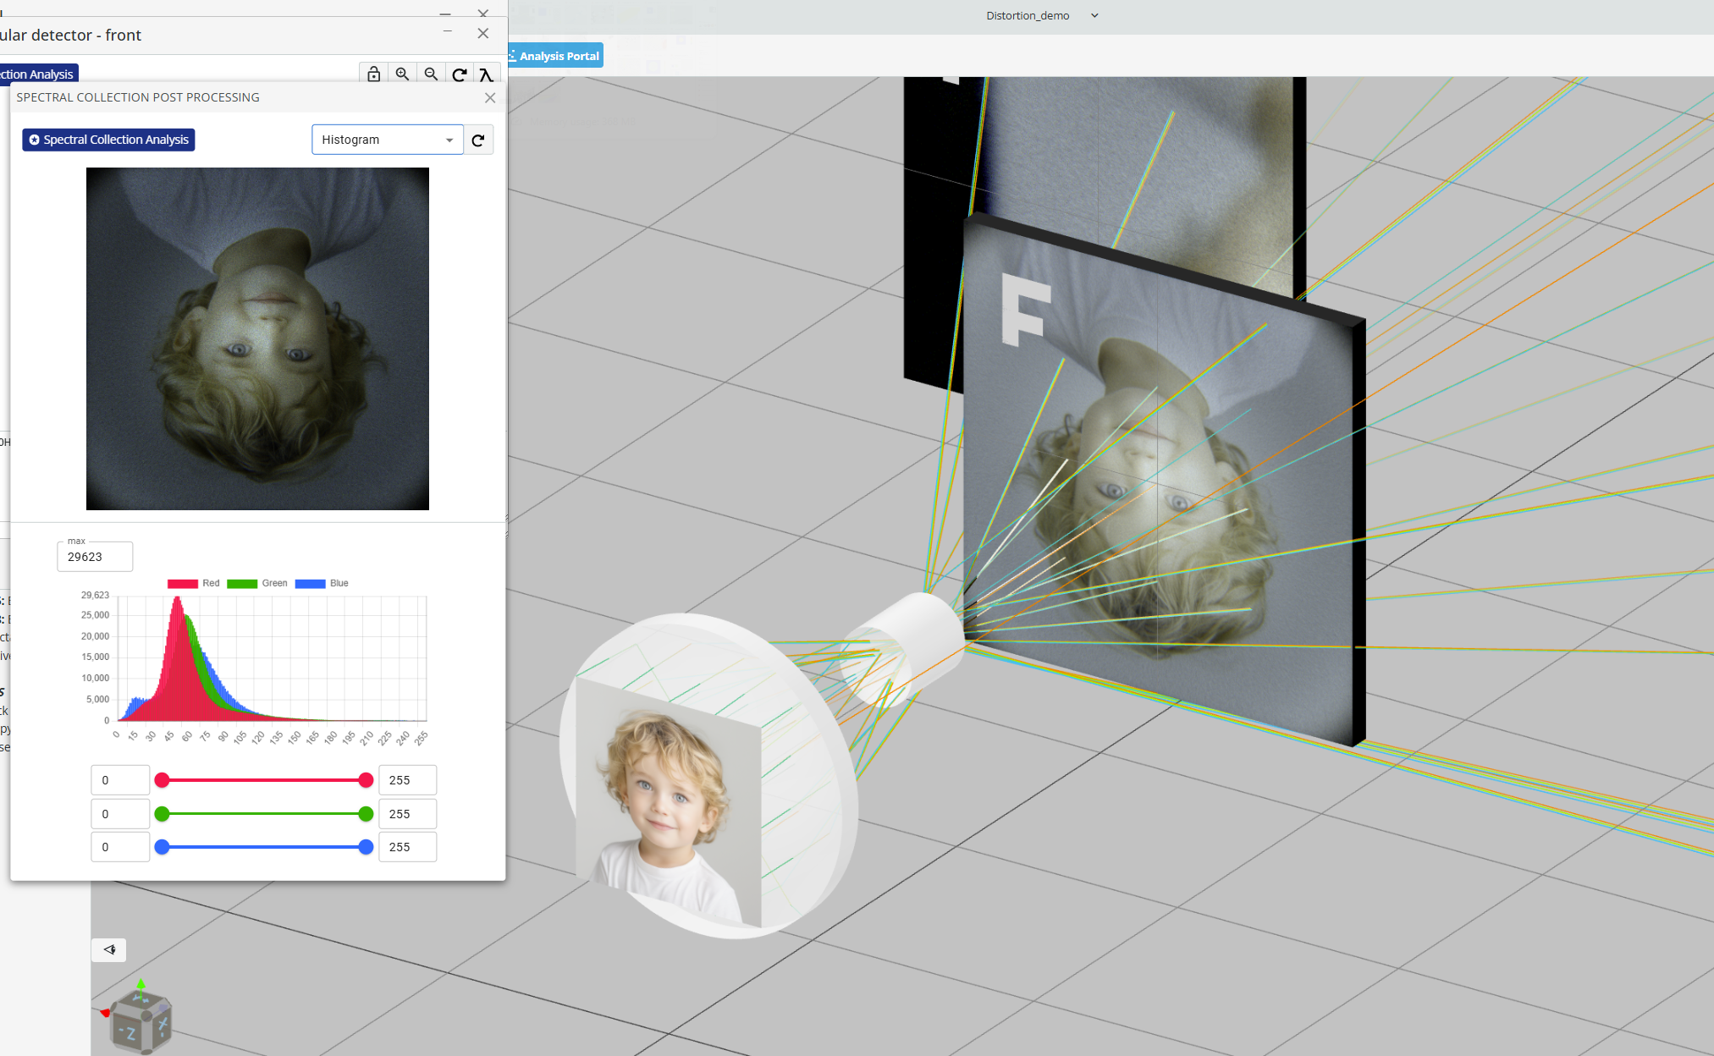Click the zoom out magnifier icon
Viewport: 1714px width, 1056px height.
click(x=431, y=74)
